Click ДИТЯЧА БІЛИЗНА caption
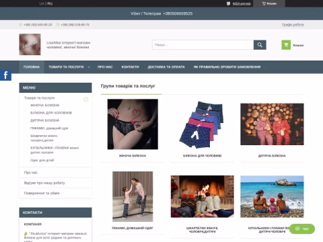 click(x=272, y=156)
